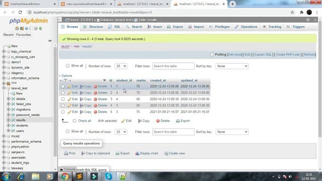The width and height of the screenshot is (322, 181).
Task: Tick the checkbox for row id 3
Action: tap(63, 99)
